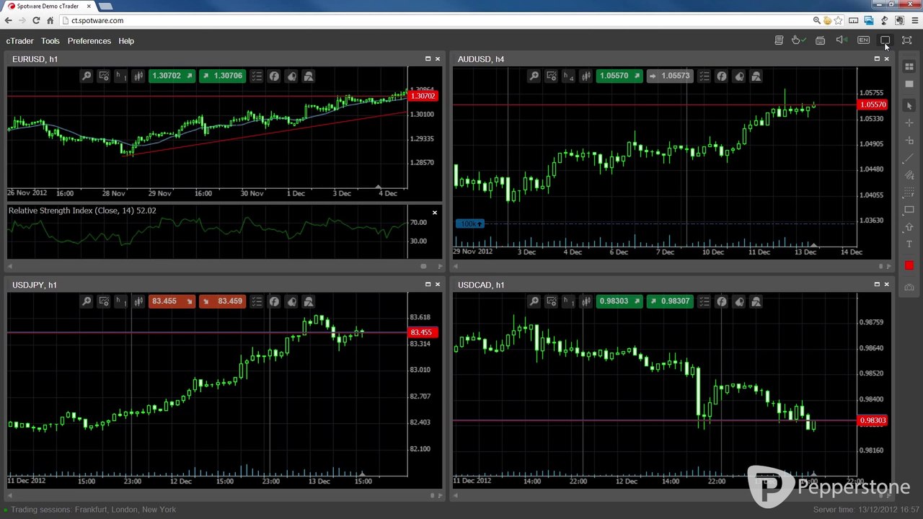Open chart settings on EURUSD chart
Screen dimensions: 923x519
[x=104, y=76]
